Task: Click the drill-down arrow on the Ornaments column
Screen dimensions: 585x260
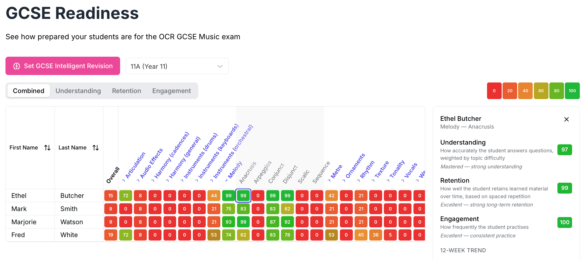Action: tap(345, 181)
